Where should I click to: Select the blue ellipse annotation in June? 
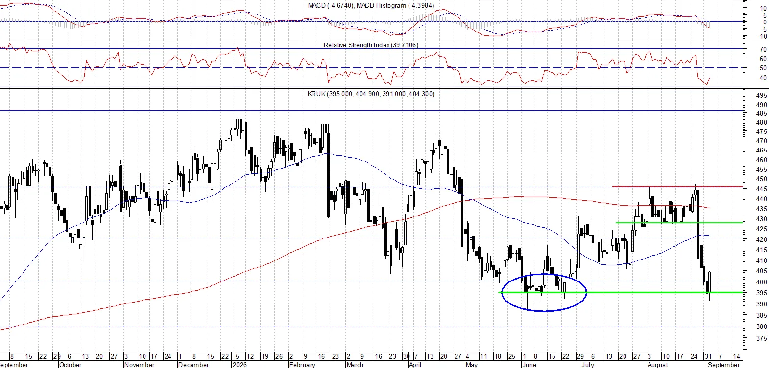click(x=544, y=292)
